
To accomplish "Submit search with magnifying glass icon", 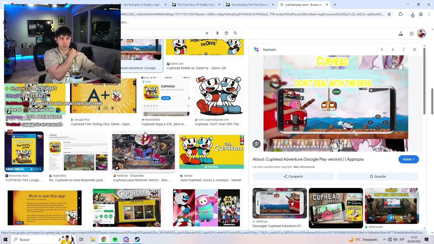I will click(235, 33).
